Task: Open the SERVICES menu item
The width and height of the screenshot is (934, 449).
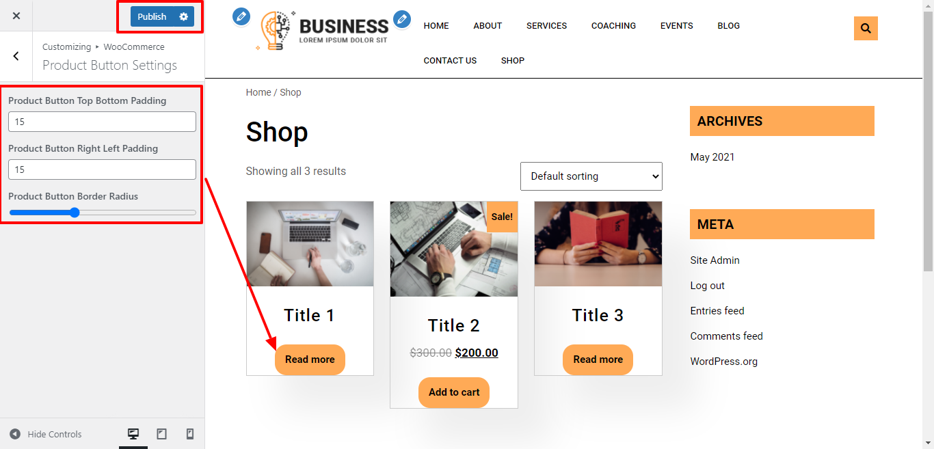Action: (546, 26)
